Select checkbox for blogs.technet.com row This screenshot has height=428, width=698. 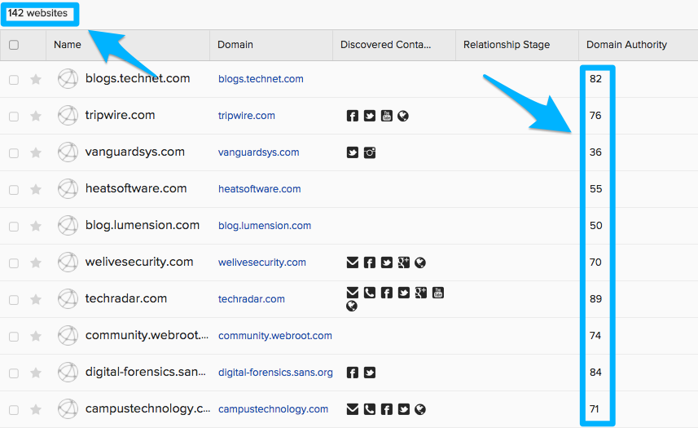point(14,80)
